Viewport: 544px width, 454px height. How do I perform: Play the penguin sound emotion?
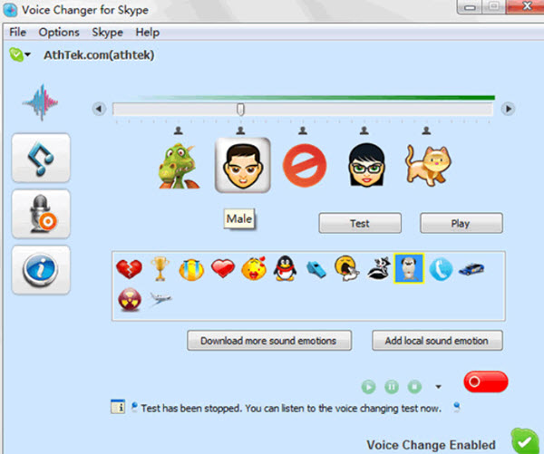(x=285, y=268)
